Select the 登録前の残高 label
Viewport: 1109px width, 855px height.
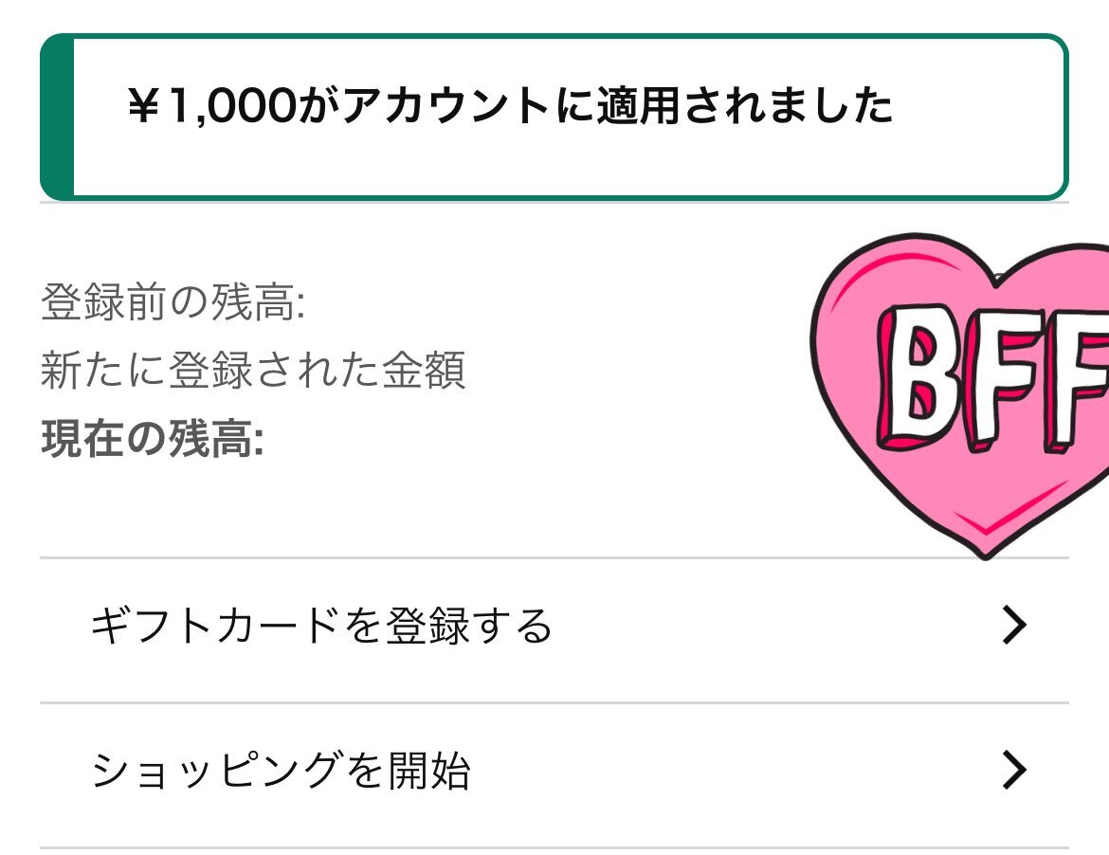173,302
